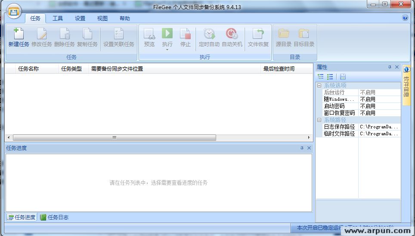Select the 日志保存路径 property row
415x236 pixels.
(x=361, y=127)
